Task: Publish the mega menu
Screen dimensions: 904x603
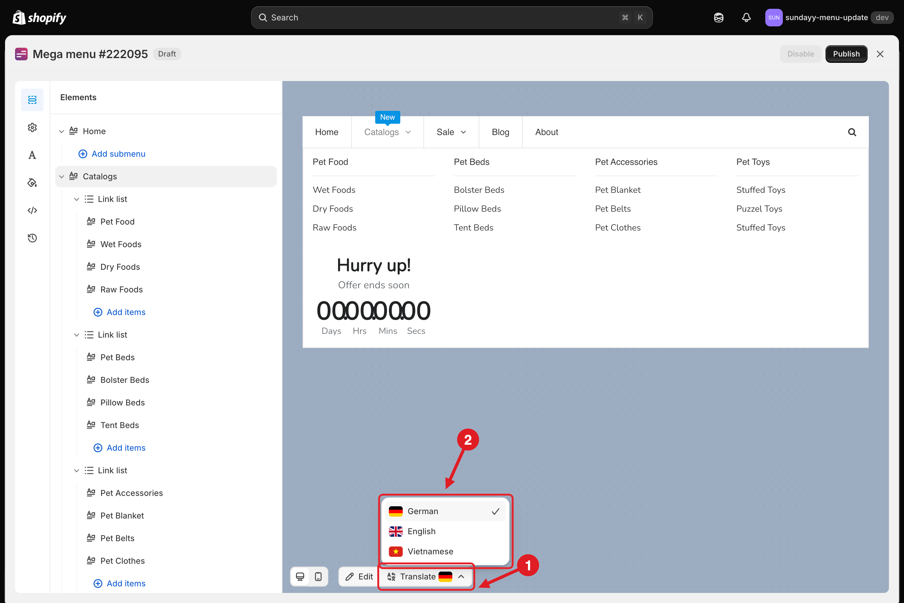Action: coord(846,54)
